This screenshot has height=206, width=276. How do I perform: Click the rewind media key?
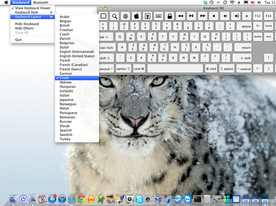[180, 16]
